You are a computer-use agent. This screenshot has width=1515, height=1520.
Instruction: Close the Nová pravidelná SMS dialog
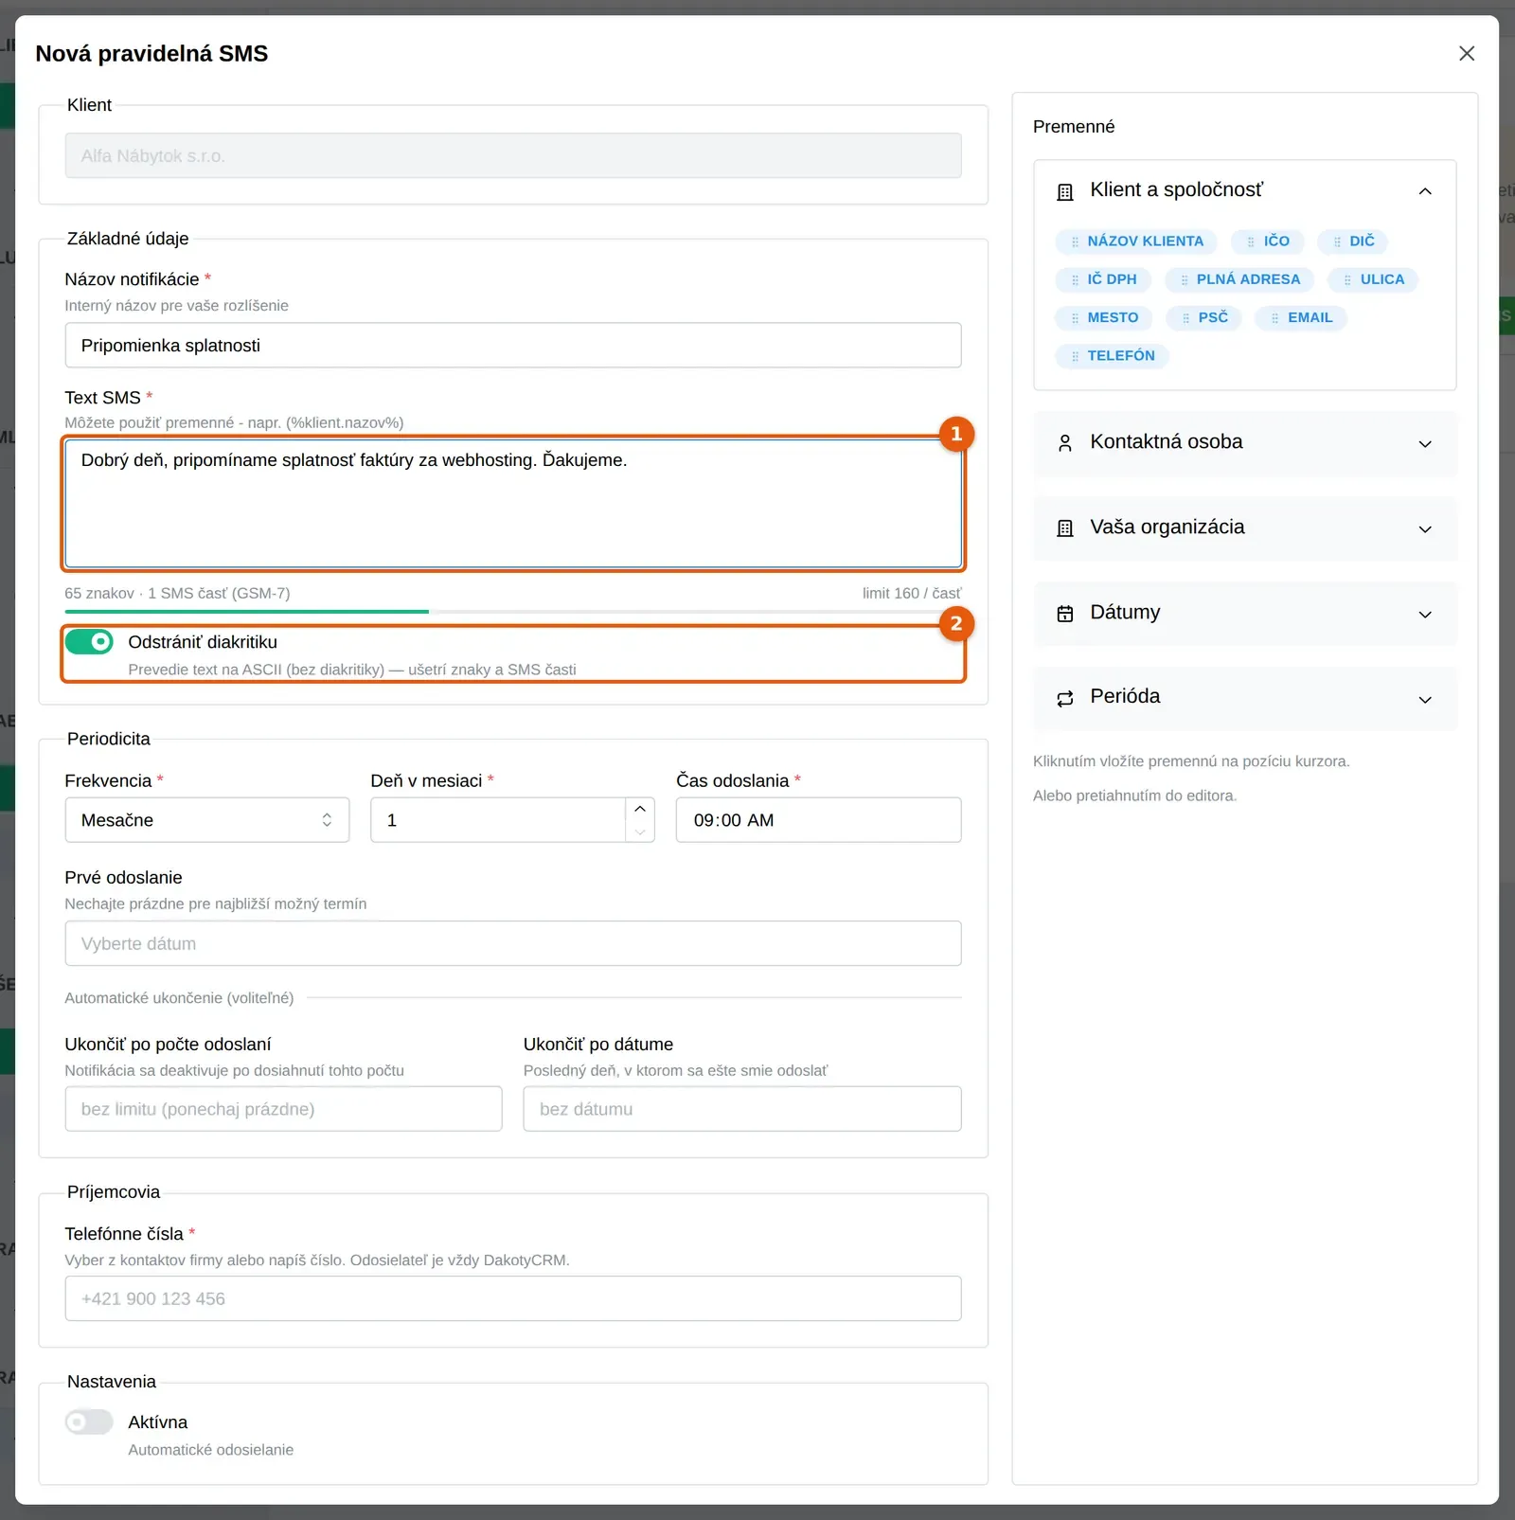point(1467,54)
